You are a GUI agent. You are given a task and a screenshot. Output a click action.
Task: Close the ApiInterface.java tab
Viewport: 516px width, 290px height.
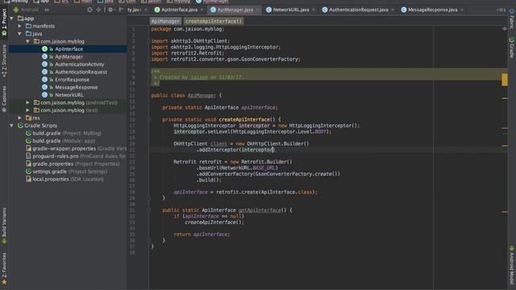point(202,10)
